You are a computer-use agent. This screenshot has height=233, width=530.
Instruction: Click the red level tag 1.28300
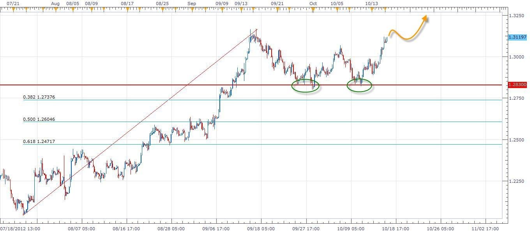tap(518, 85)
